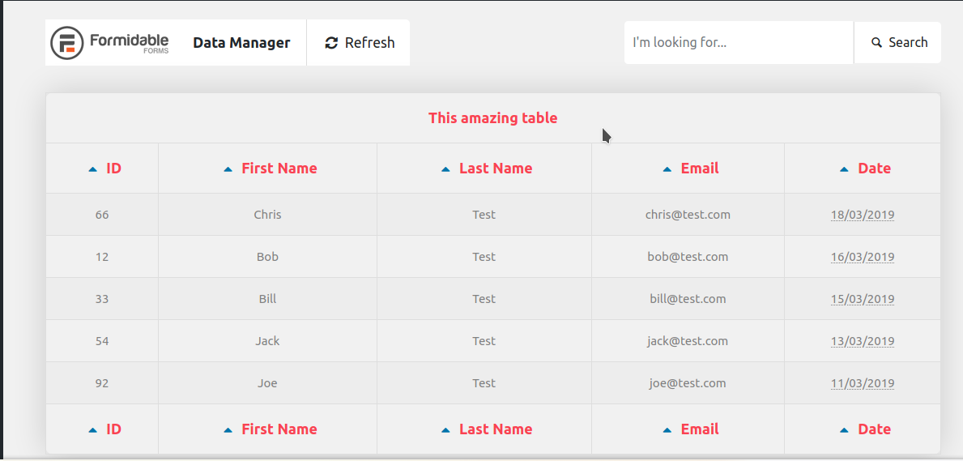The image size is (963, 461).
Task: Click the "This amazing table" caption
Action: coord(492,118)
